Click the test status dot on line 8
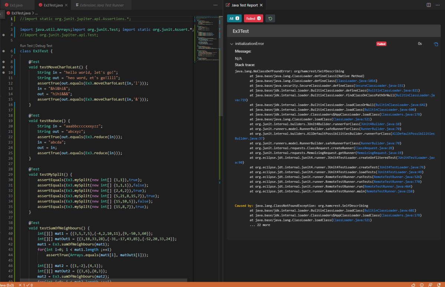 [x=3, y=62]
